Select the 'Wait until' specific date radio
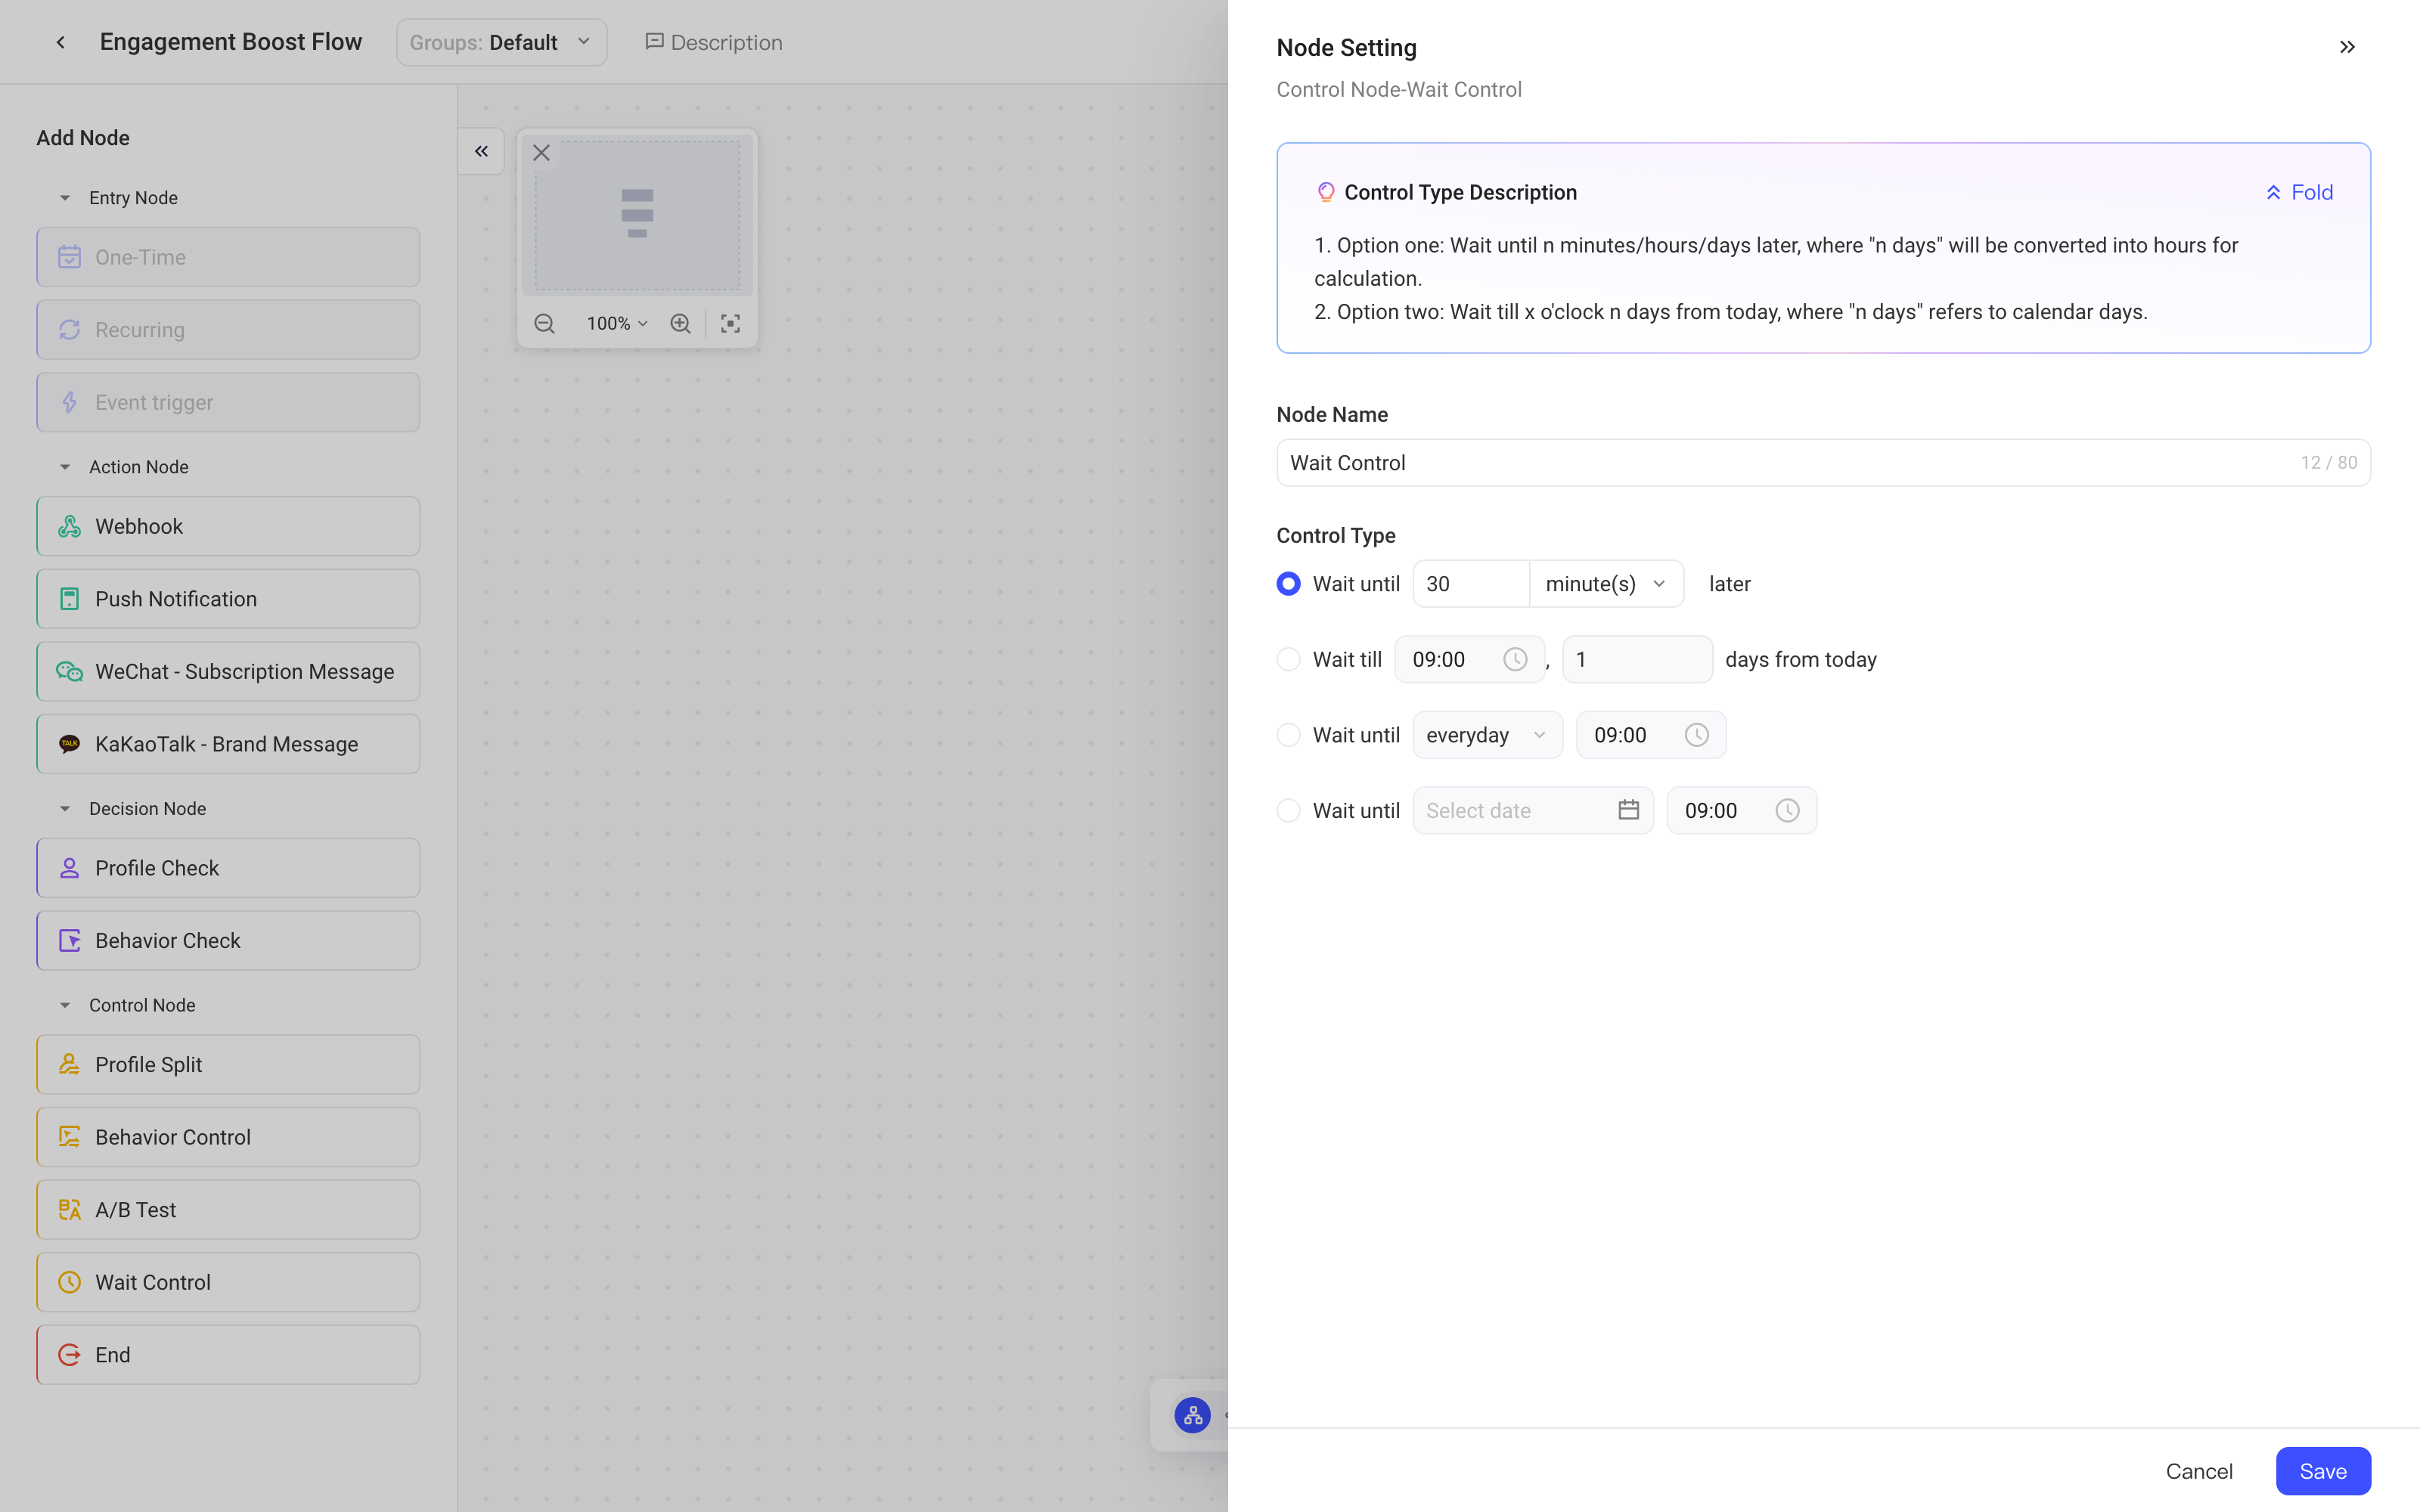Viewport: 2420px width, 1512px height. coord(1288,811)
